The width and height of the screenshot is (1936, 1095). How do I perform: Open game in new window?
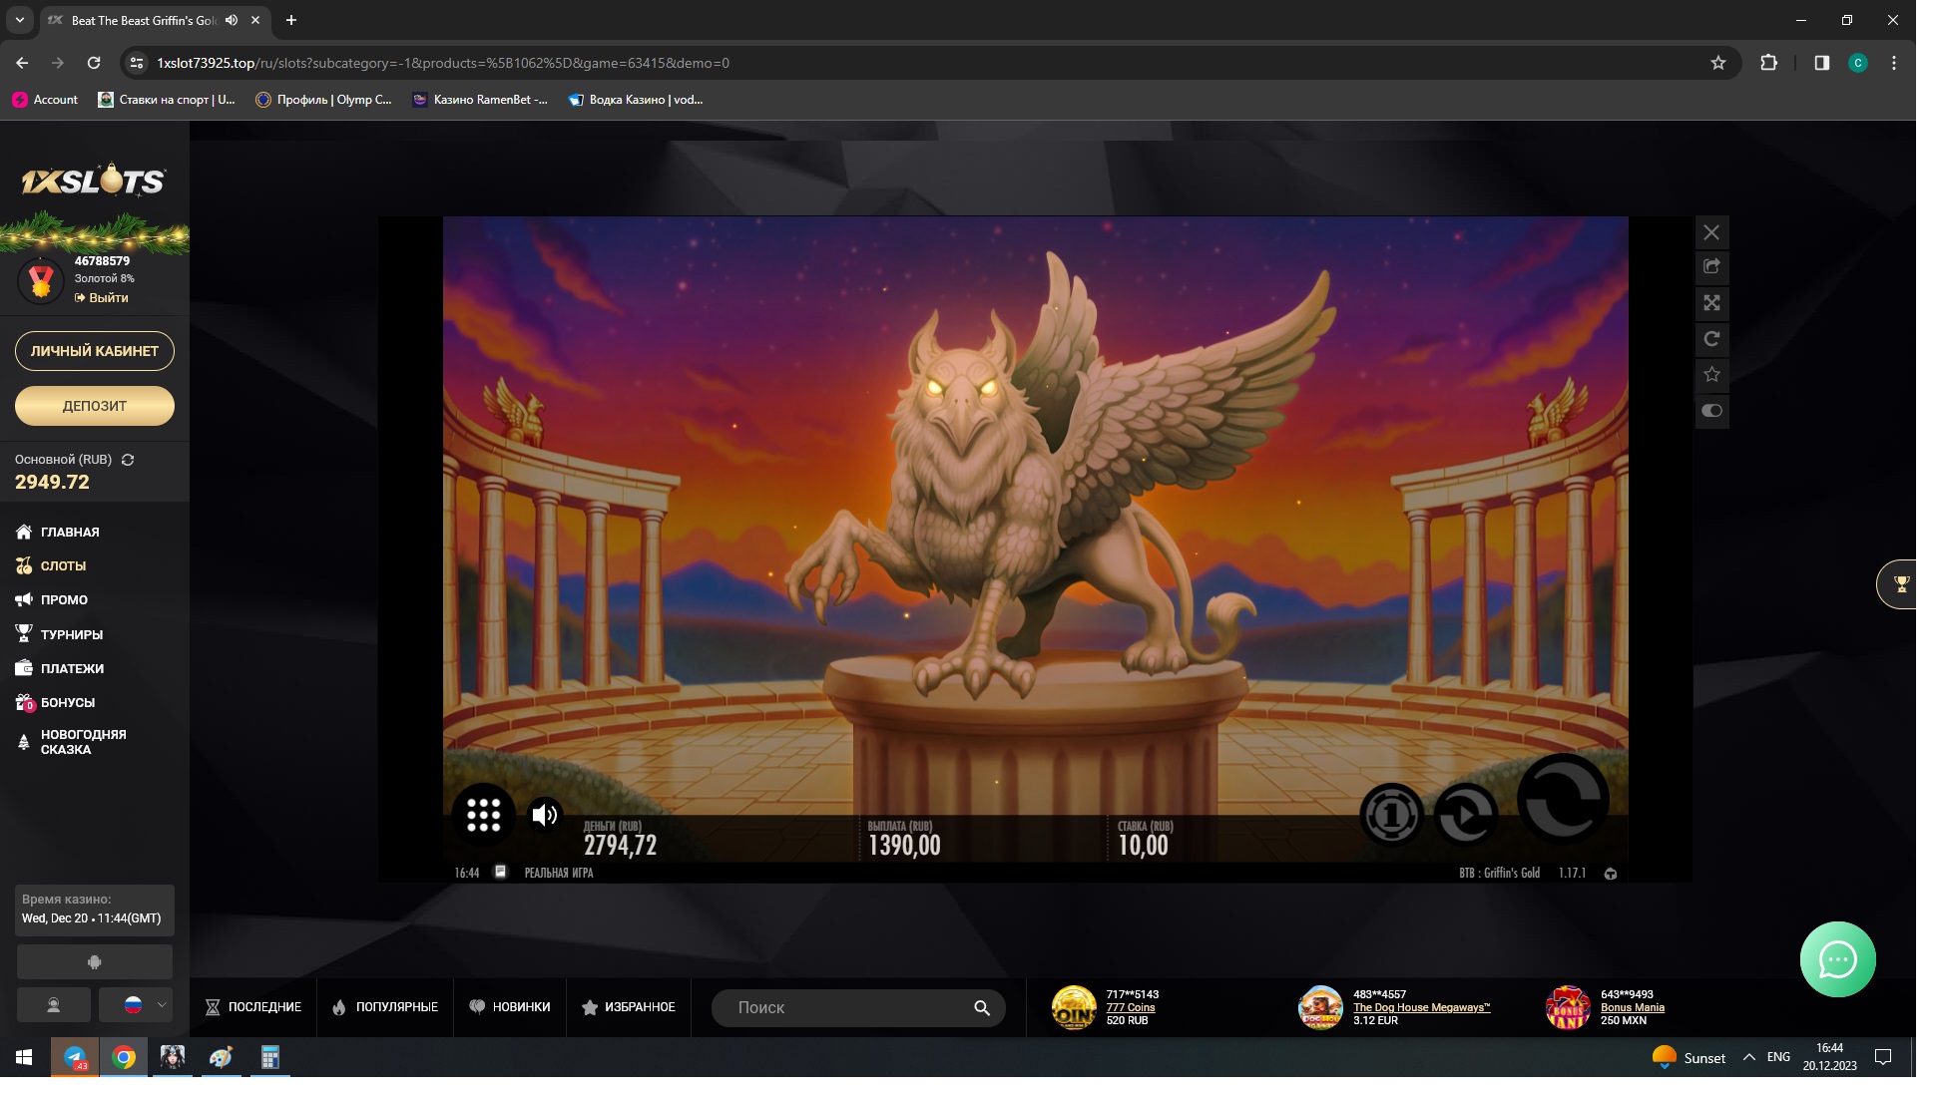(x=1711, y=266)
